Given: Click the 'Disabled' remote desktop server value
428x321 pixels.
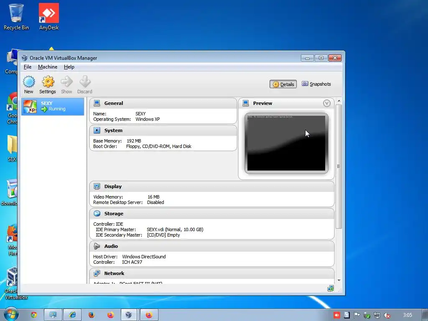Looking at the screenshot, I should click(155, 202).
